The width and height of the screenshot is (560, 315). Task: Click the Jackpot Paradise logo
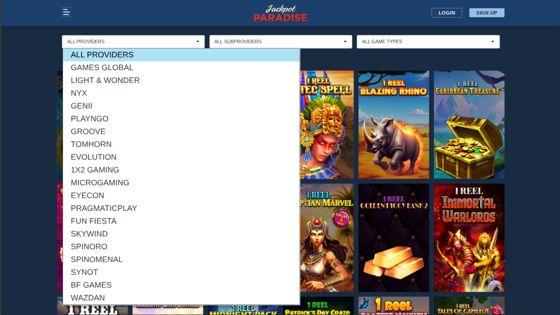coord(280,13)
